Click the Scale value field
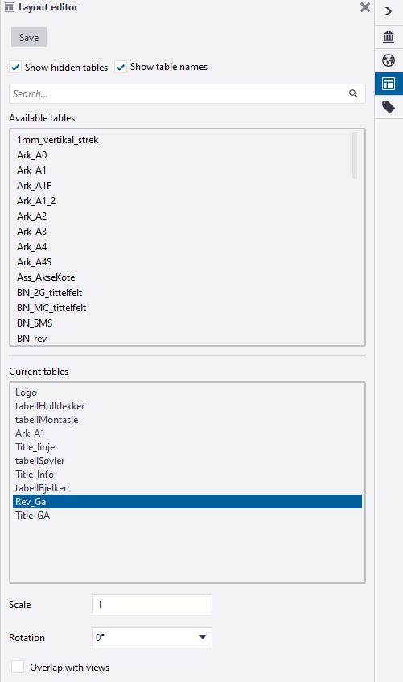This screenshot has width=403, height=682. point(152,605)
